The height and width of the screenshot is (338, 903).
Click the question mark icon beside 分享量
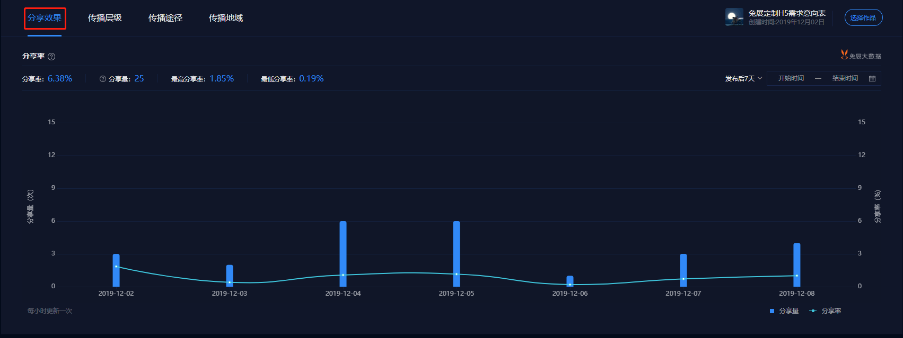coord(103,79)
